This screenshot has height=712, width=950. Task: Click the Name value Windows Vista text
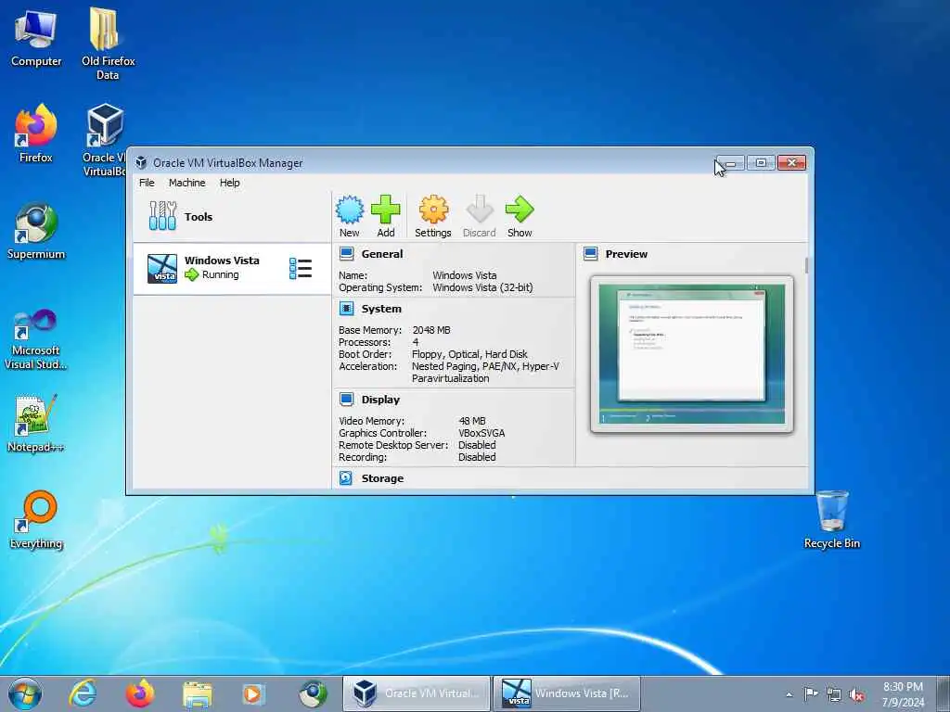(x=465, y=275)
